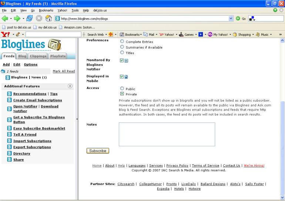Image resolution: width=285 pixels, height=201 pixels.
Task: Click the Stop loading icon
Action: (x=39, y=19)
